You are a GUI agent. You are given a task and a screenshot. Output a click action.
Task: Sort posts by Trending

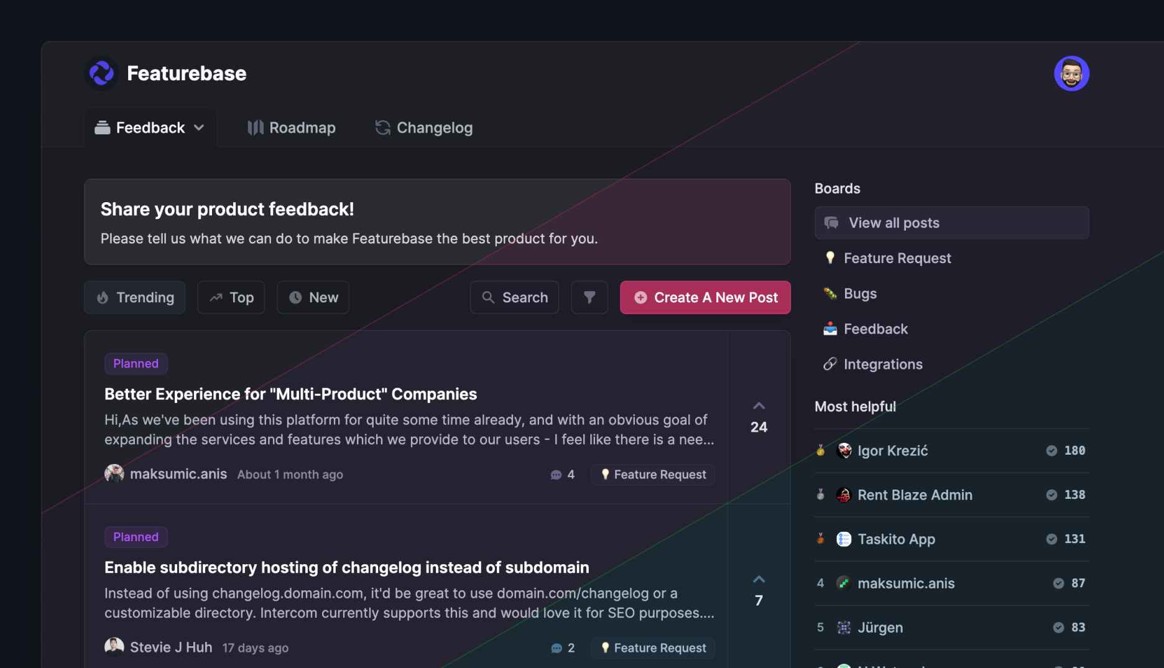coord(135,297)
